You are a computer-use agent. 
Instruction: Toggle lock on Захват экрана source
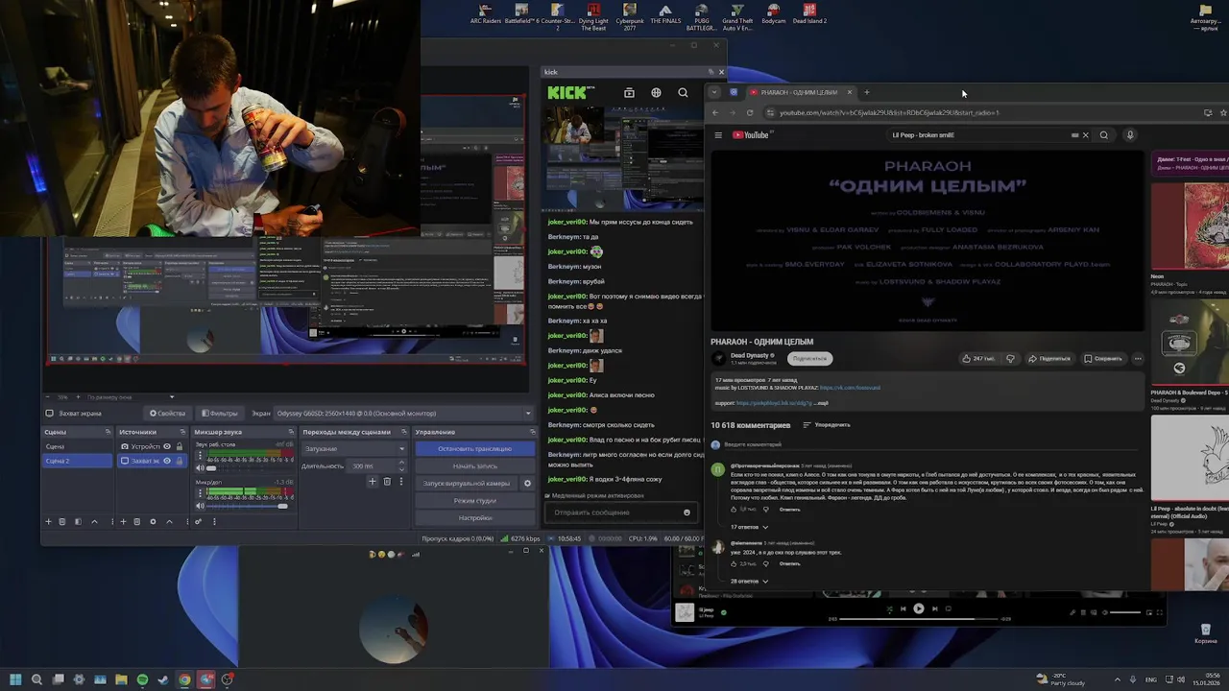[x=180, y=461]
